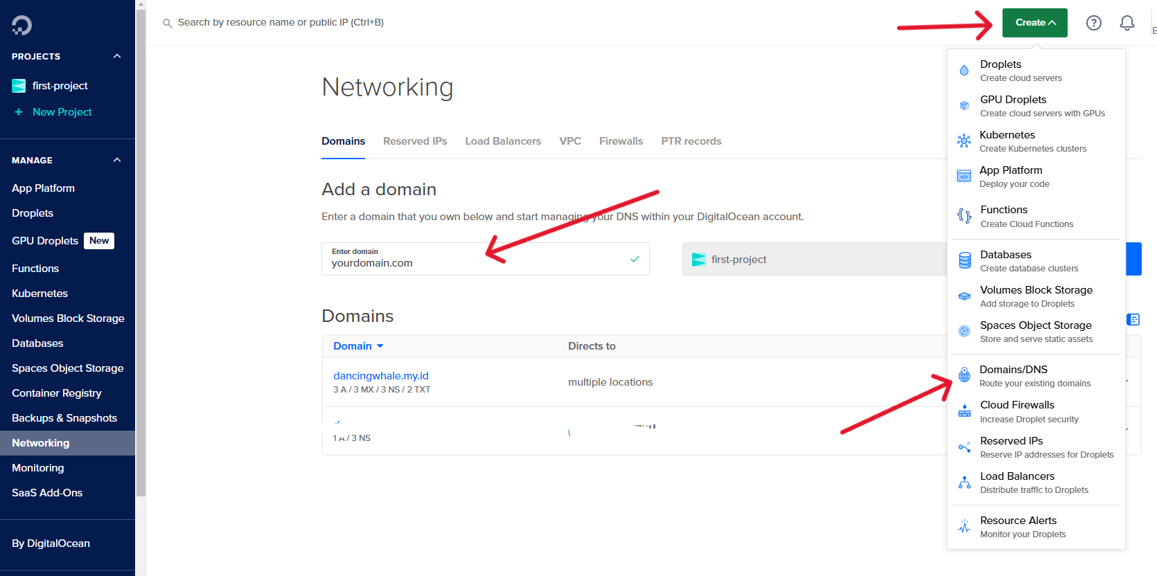The image size is (1157, 576).
Task: Switch to the Firewalls tab
Action: click(621, 141)
